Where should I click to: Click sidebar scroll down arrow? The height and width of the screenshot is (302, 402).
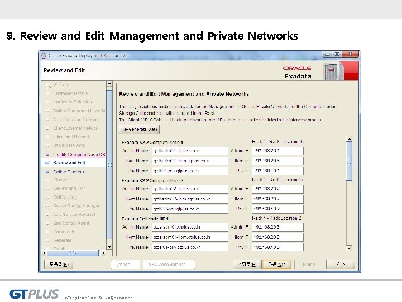click(x=109, y=247)
